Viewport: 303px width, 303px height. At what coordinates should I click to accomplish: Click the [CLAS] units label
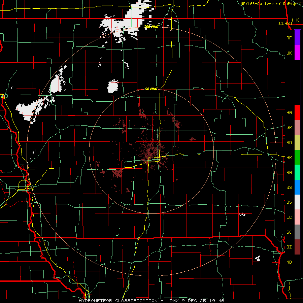[284, 23]
